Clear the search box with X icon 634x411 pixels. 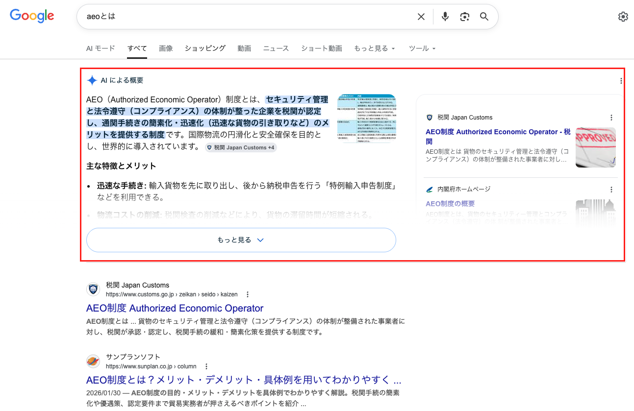click(421, 17)
